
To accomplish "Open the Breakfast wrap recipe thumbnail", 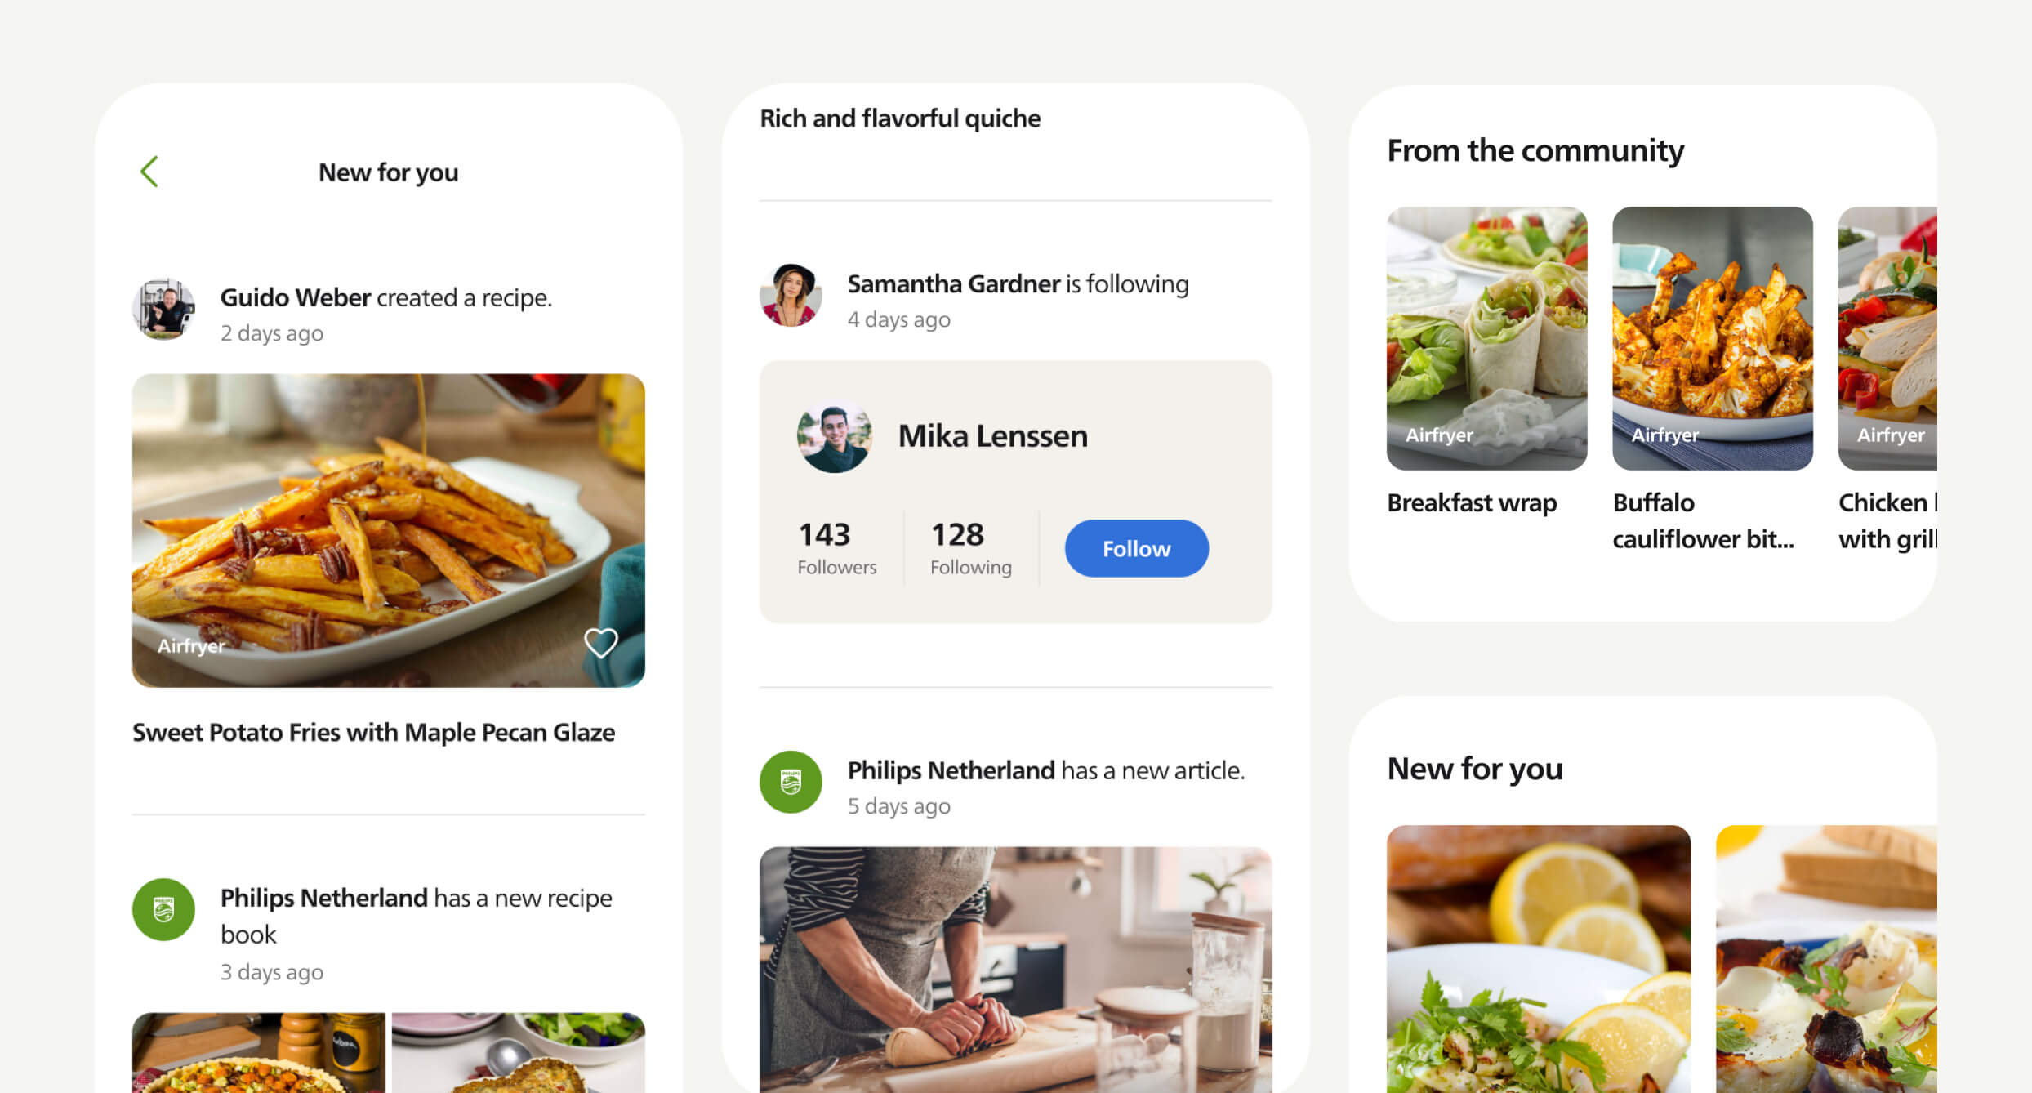I will [x=1486, y=338].
